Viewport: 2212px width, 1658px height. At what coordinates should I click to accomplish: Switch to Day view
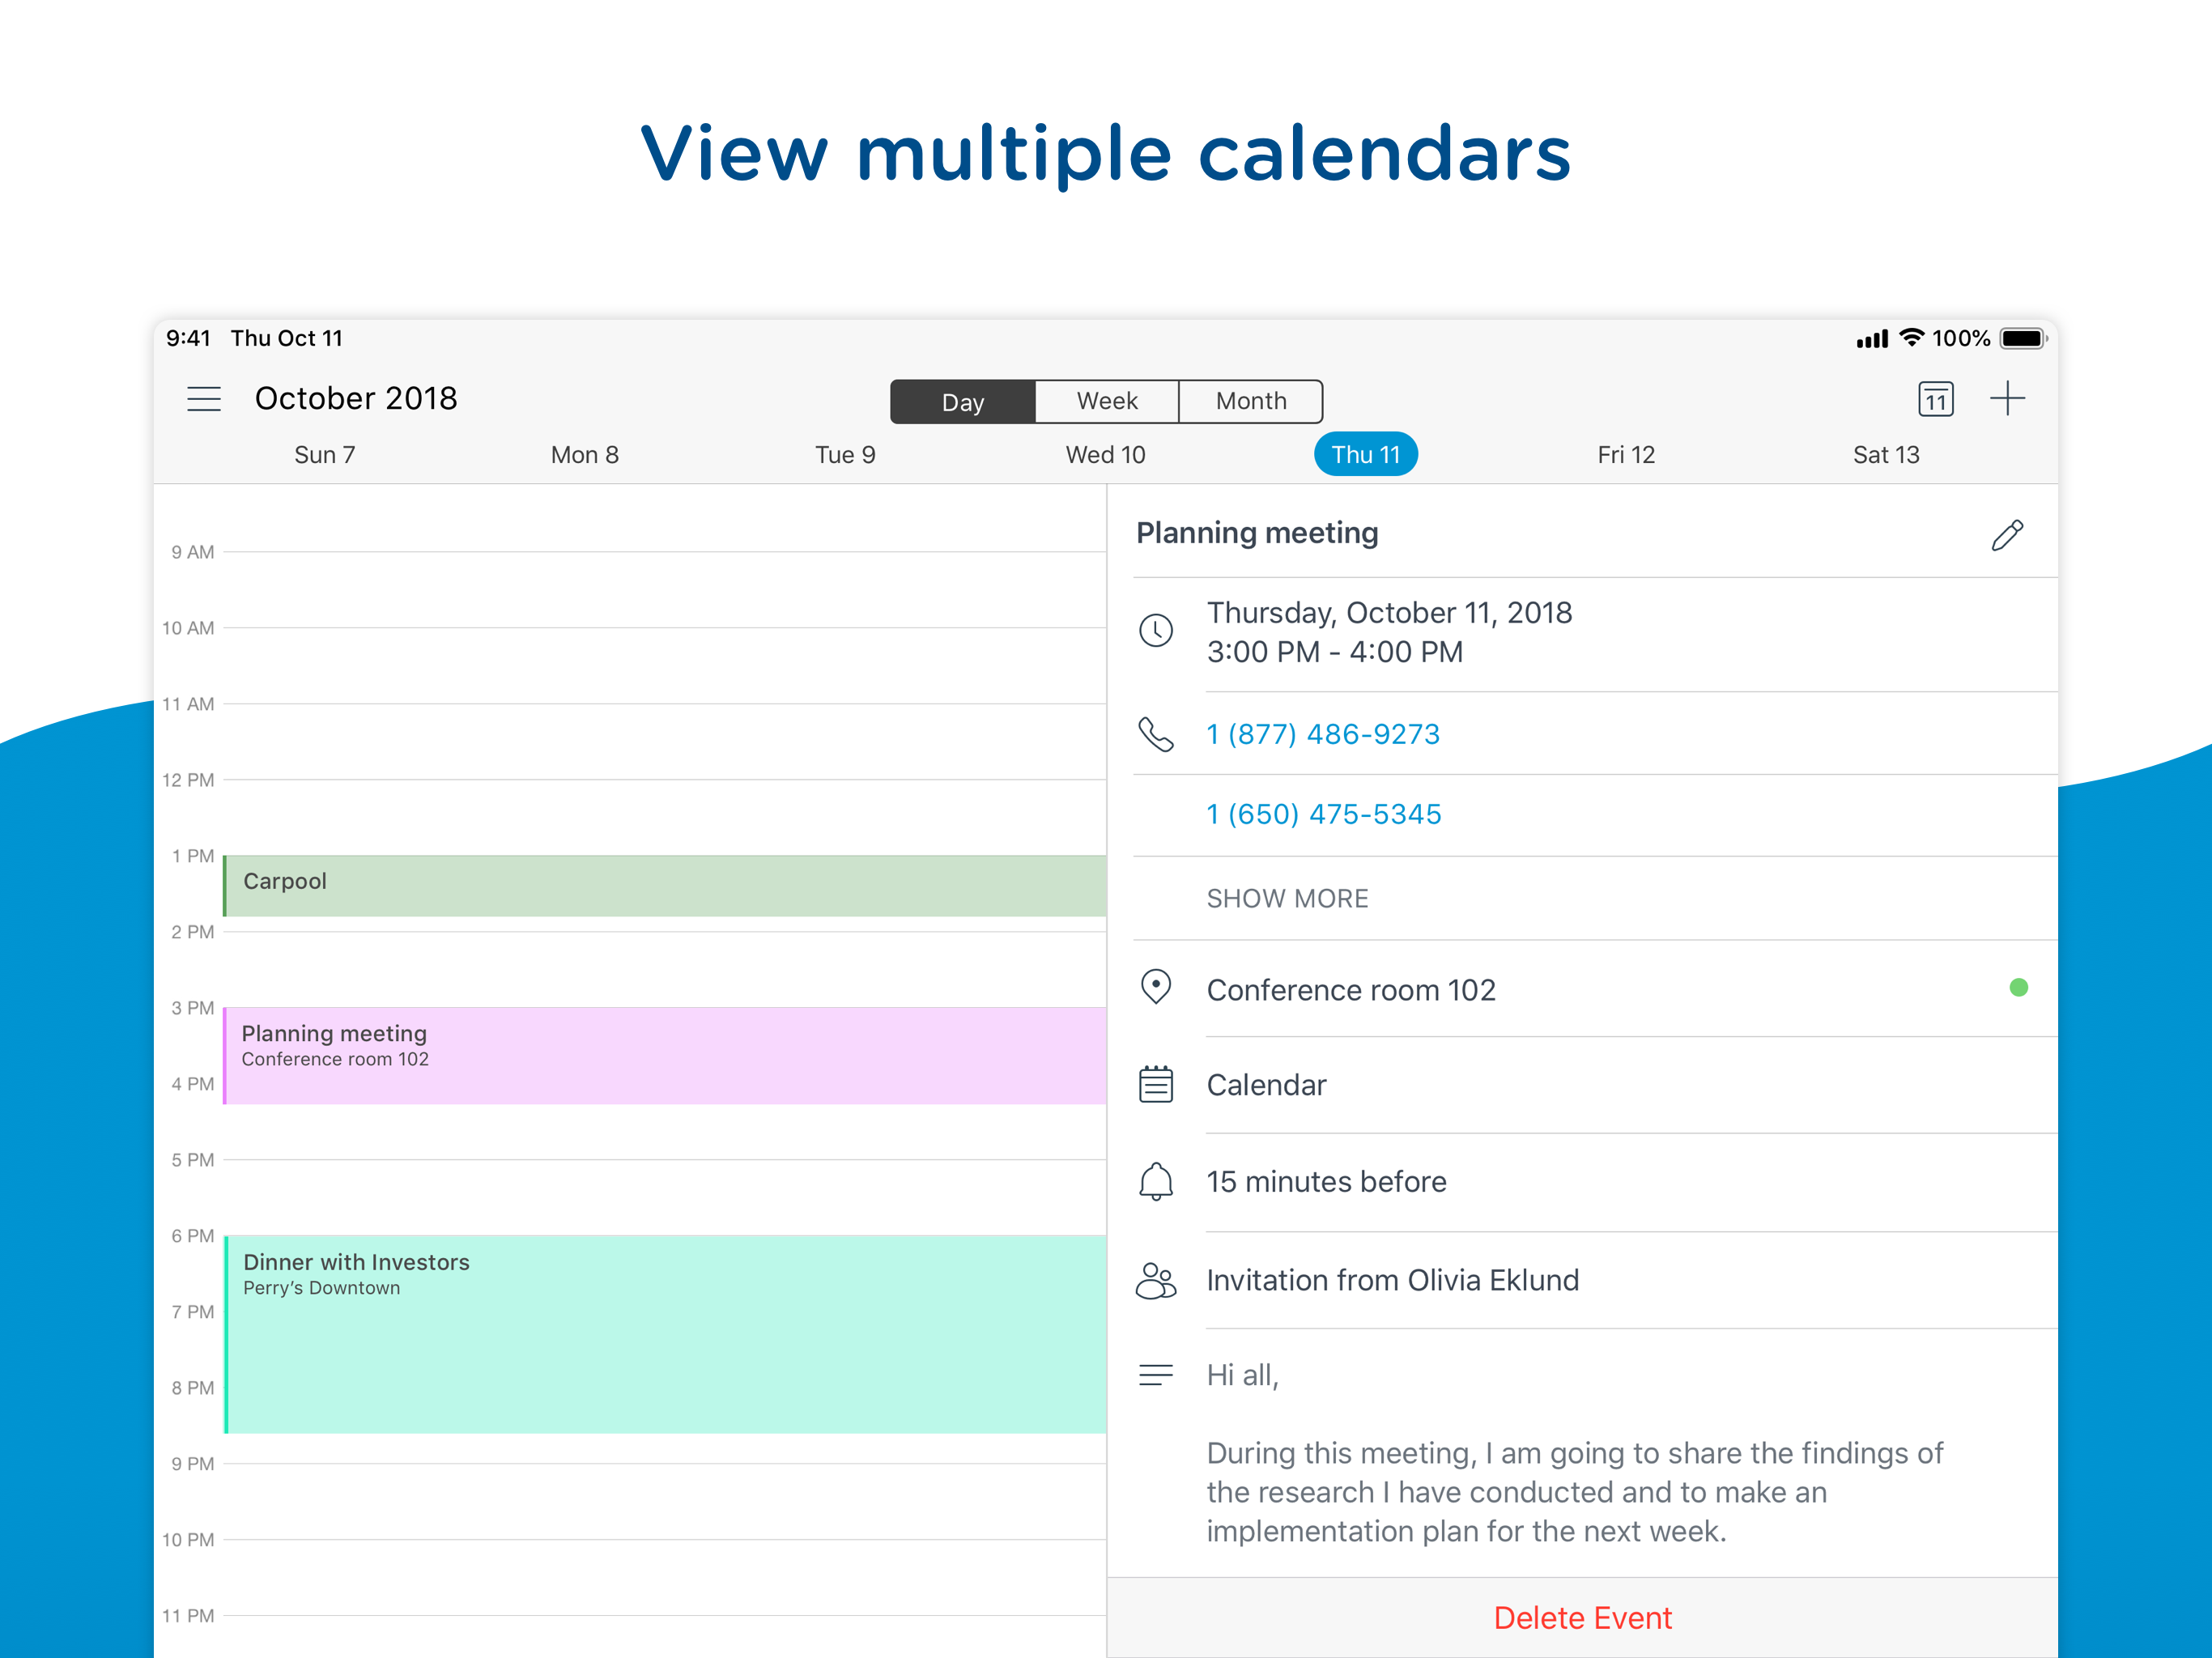click(x=962, y=402)
